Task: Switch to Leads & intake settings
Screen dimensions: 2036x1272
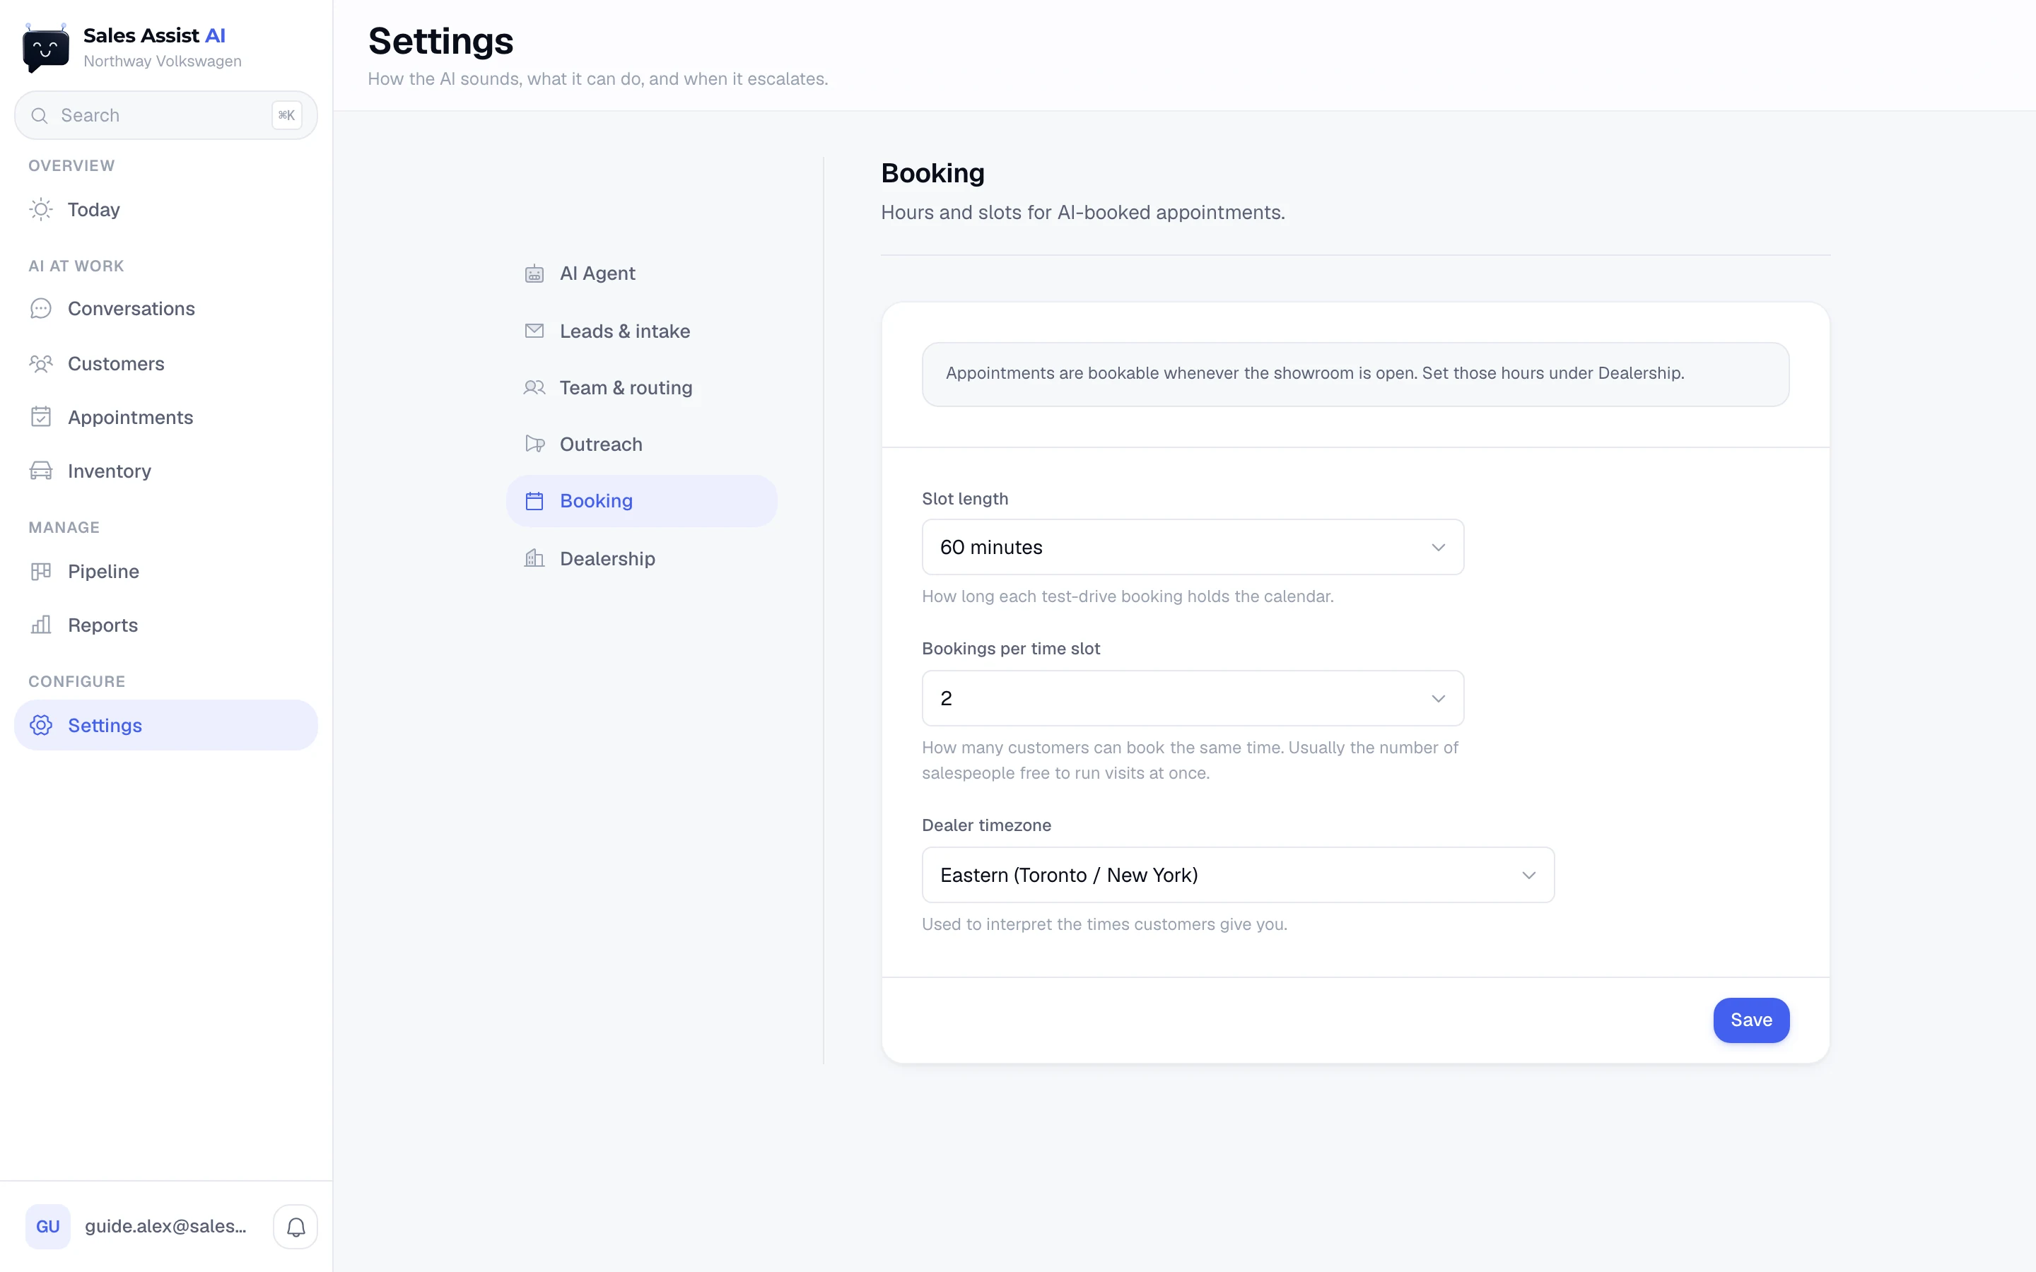Action: click(x=641, y=331)
